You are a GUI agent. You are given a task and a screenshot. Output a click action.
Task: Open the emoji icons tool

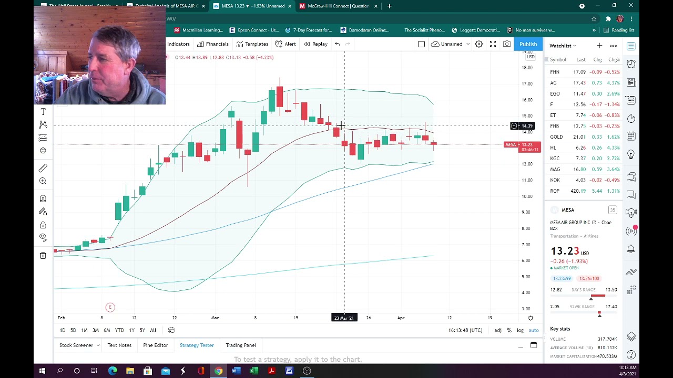(43, 151)
